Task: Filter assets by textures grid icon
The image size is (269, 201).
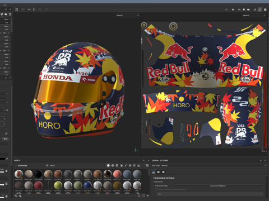Action: 134,165
